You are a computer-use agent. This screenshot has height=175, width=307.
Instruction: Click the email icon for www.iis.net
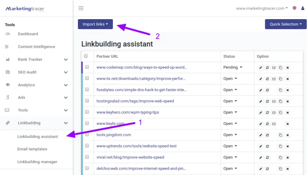[x=274, y=79]
